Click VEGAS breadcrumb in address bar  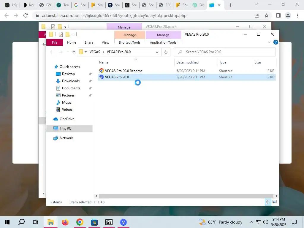click(x=95, y=52)
